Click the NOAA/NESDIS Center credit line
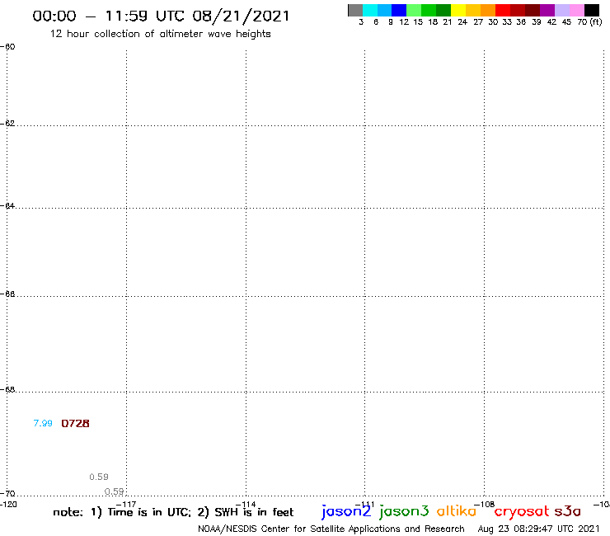The width and height of the screenshot is (610, 536). (331, 529)
